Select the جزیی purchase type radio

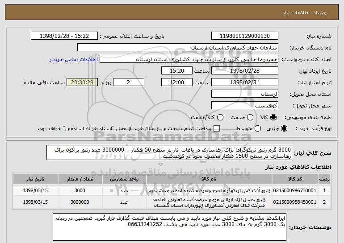[x=284, y=128]
